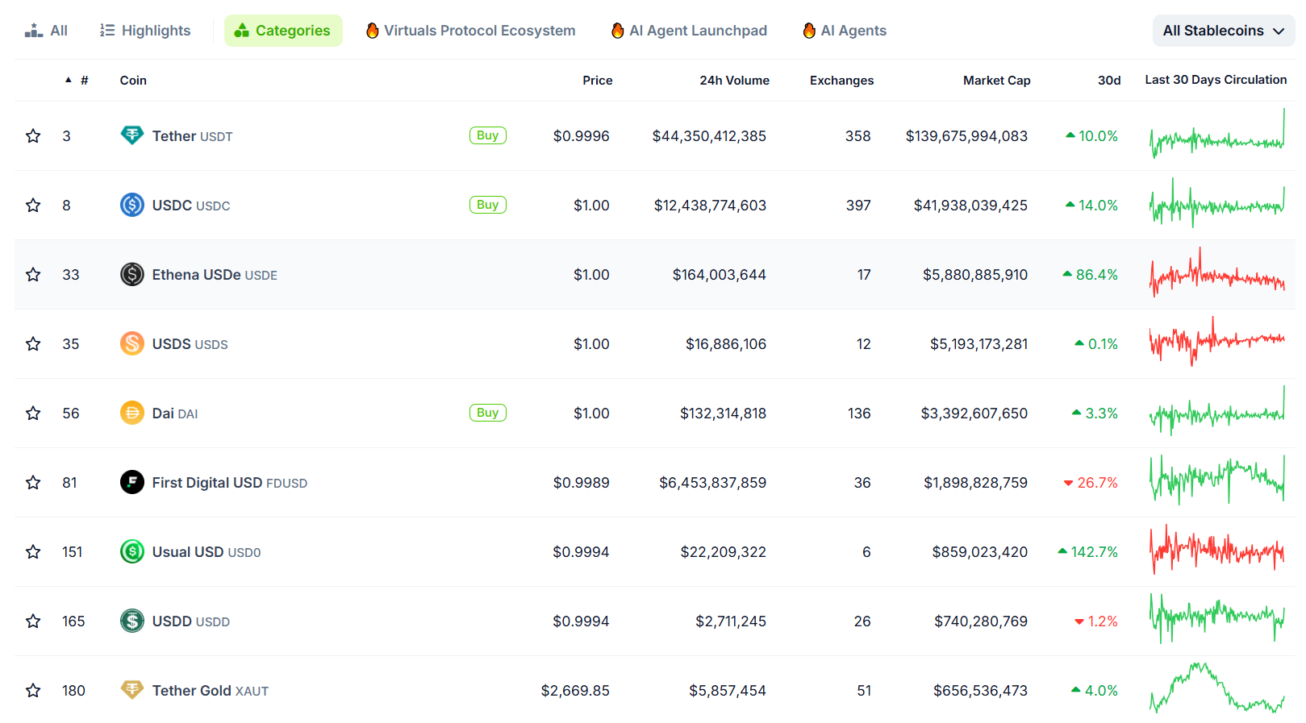The height and width of the screenshot is (723, 1306).
Task: Click Tether 30-day circulation sparkline
Action: (1217, 135)
